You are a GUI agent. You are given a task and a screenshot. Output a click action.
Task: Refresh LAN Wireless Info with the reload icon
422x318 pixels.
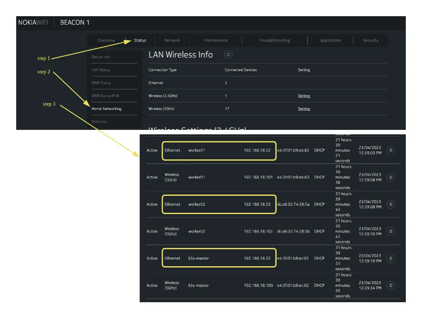click(228, 55)
